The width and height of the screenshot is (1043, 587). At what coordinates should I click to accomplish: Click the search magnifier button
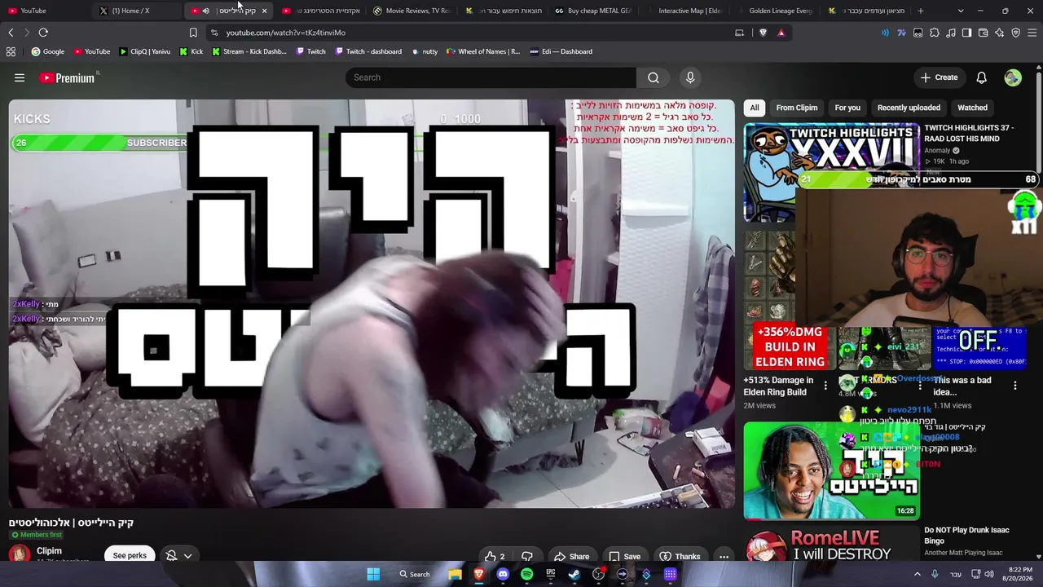click(654, 77)
